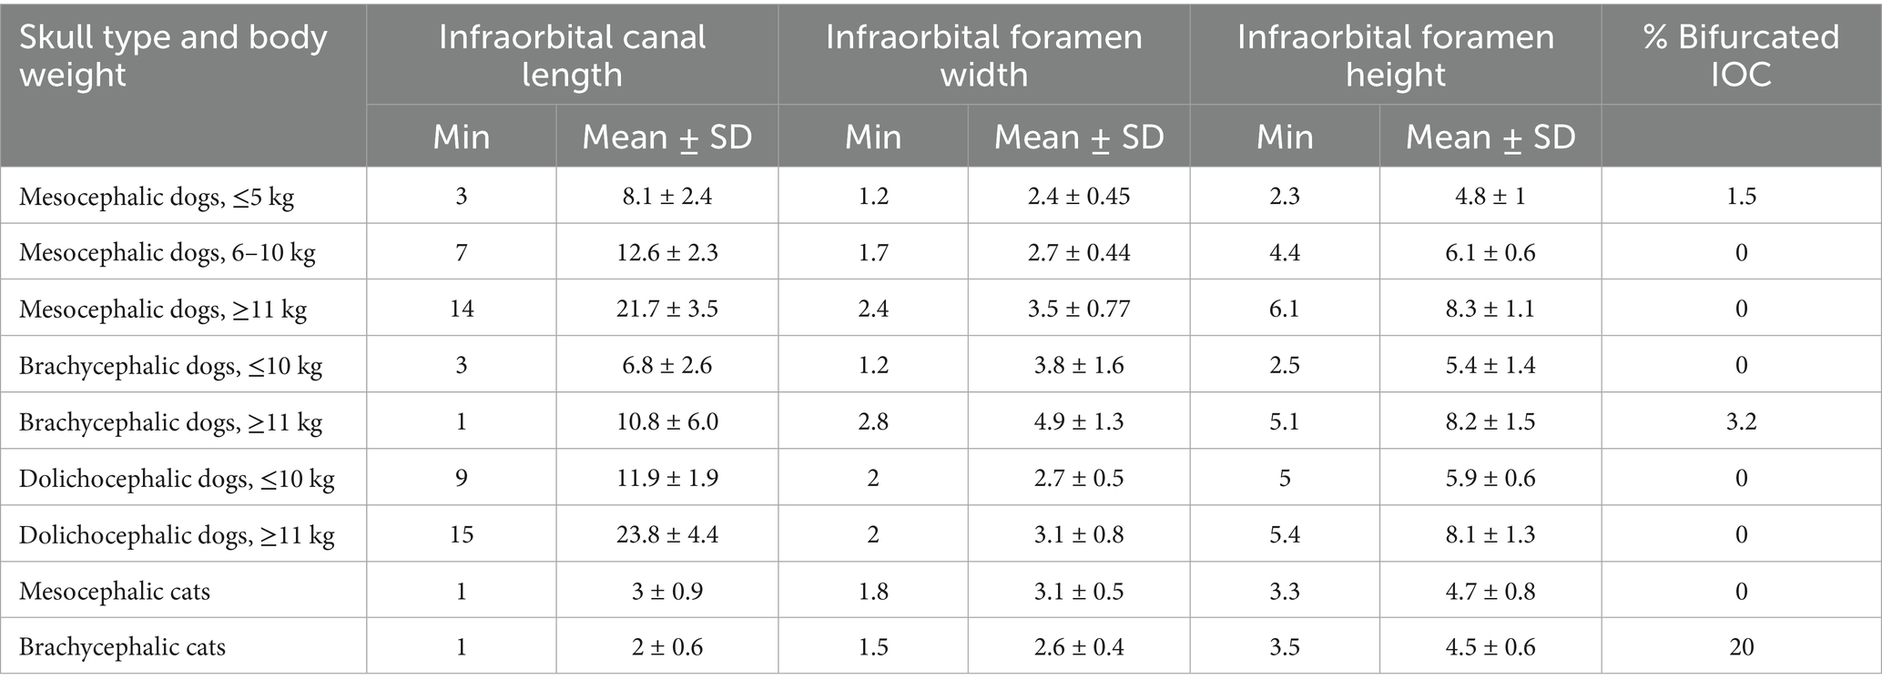Click the 'Infraorbital foramen width' header
The image size is (1882, 690).
click(x=983, y=56)
